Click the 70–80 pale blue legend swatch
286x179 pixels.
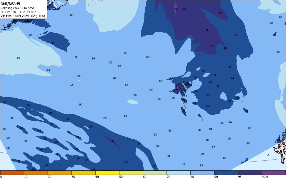[178, 173]
